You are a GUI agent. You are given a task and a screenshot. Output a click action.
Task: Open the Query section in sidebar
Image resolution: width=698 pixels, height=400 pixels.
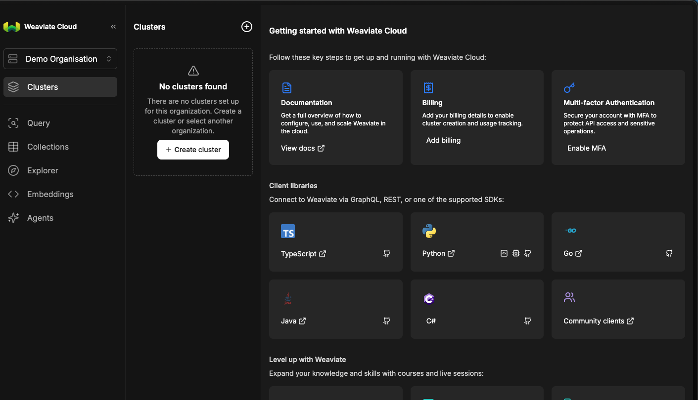(38, 123)
